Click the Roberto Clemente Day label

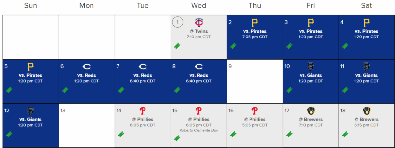coord(198,130)
